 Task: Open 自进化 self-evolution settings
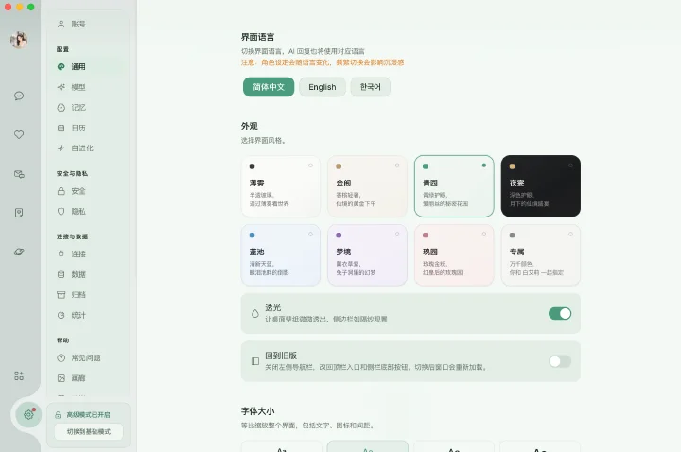pos(89,148)
